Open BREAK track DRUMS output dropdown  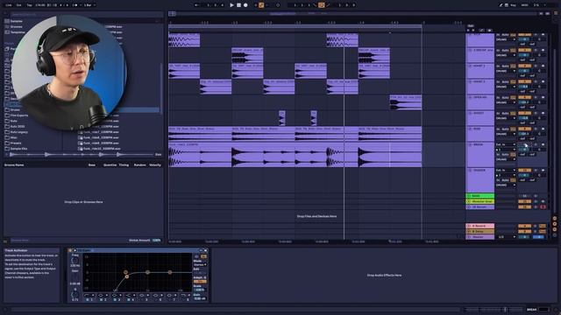[506, 159]
